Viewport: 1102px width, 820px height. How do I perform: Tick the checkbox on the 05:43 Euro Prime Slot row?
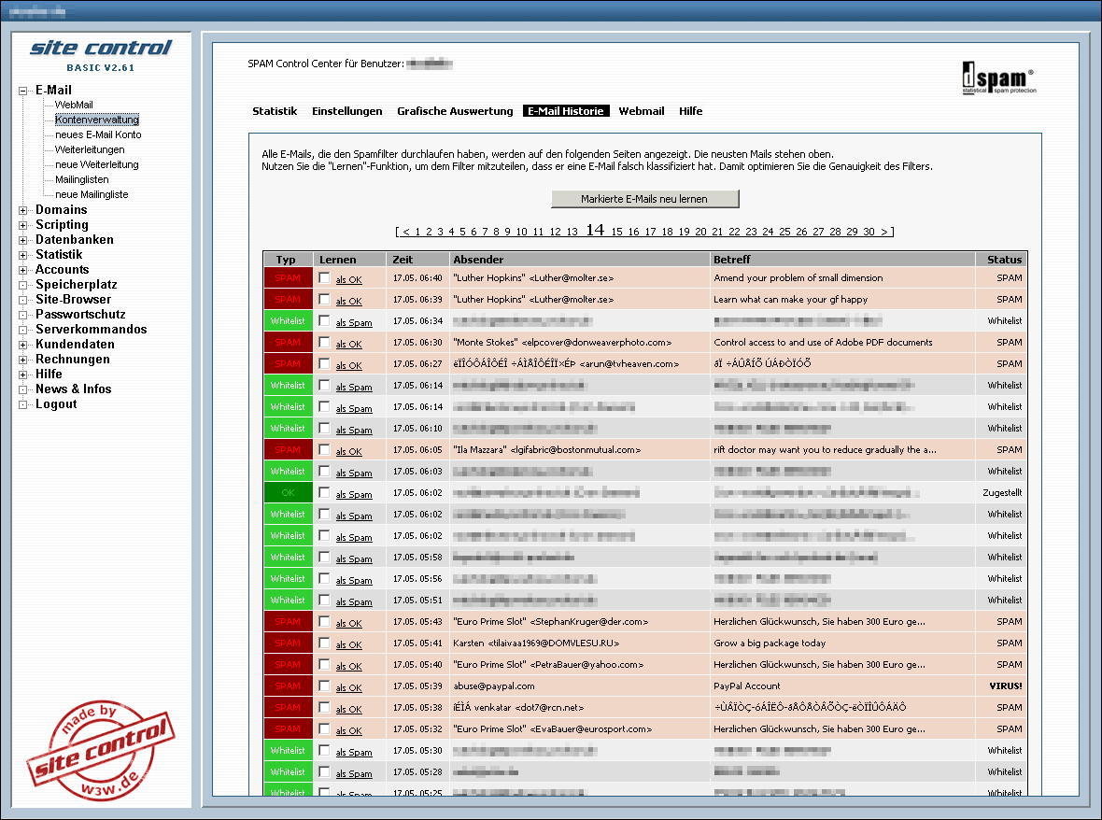[x=324, y=621]
